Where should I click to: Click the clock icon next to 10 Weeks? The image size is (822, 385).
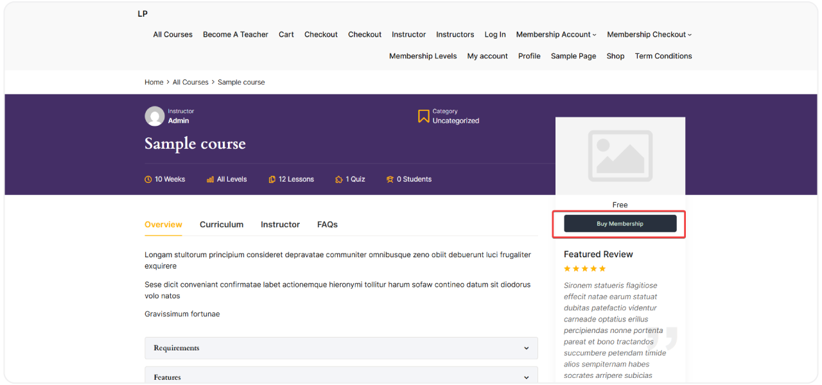147,179
